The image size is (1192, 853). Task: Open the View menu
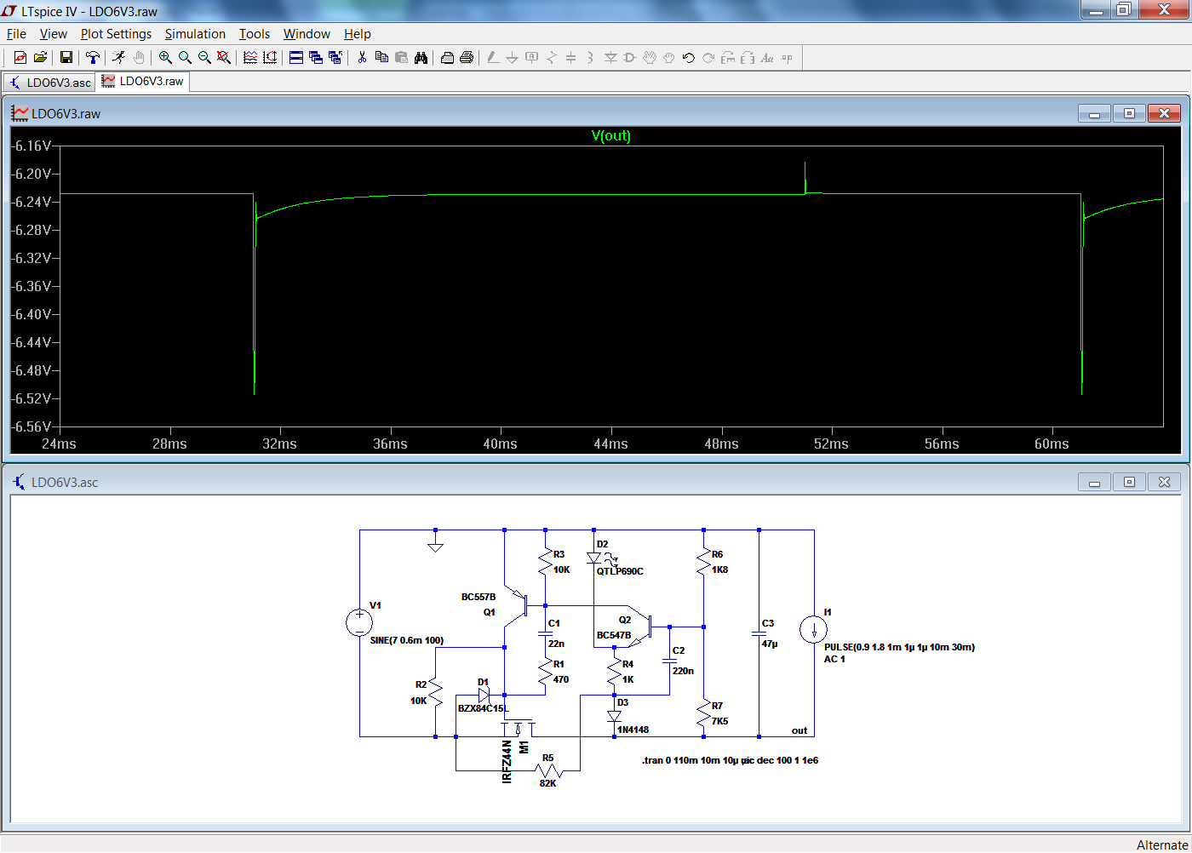tap(53, 34)
